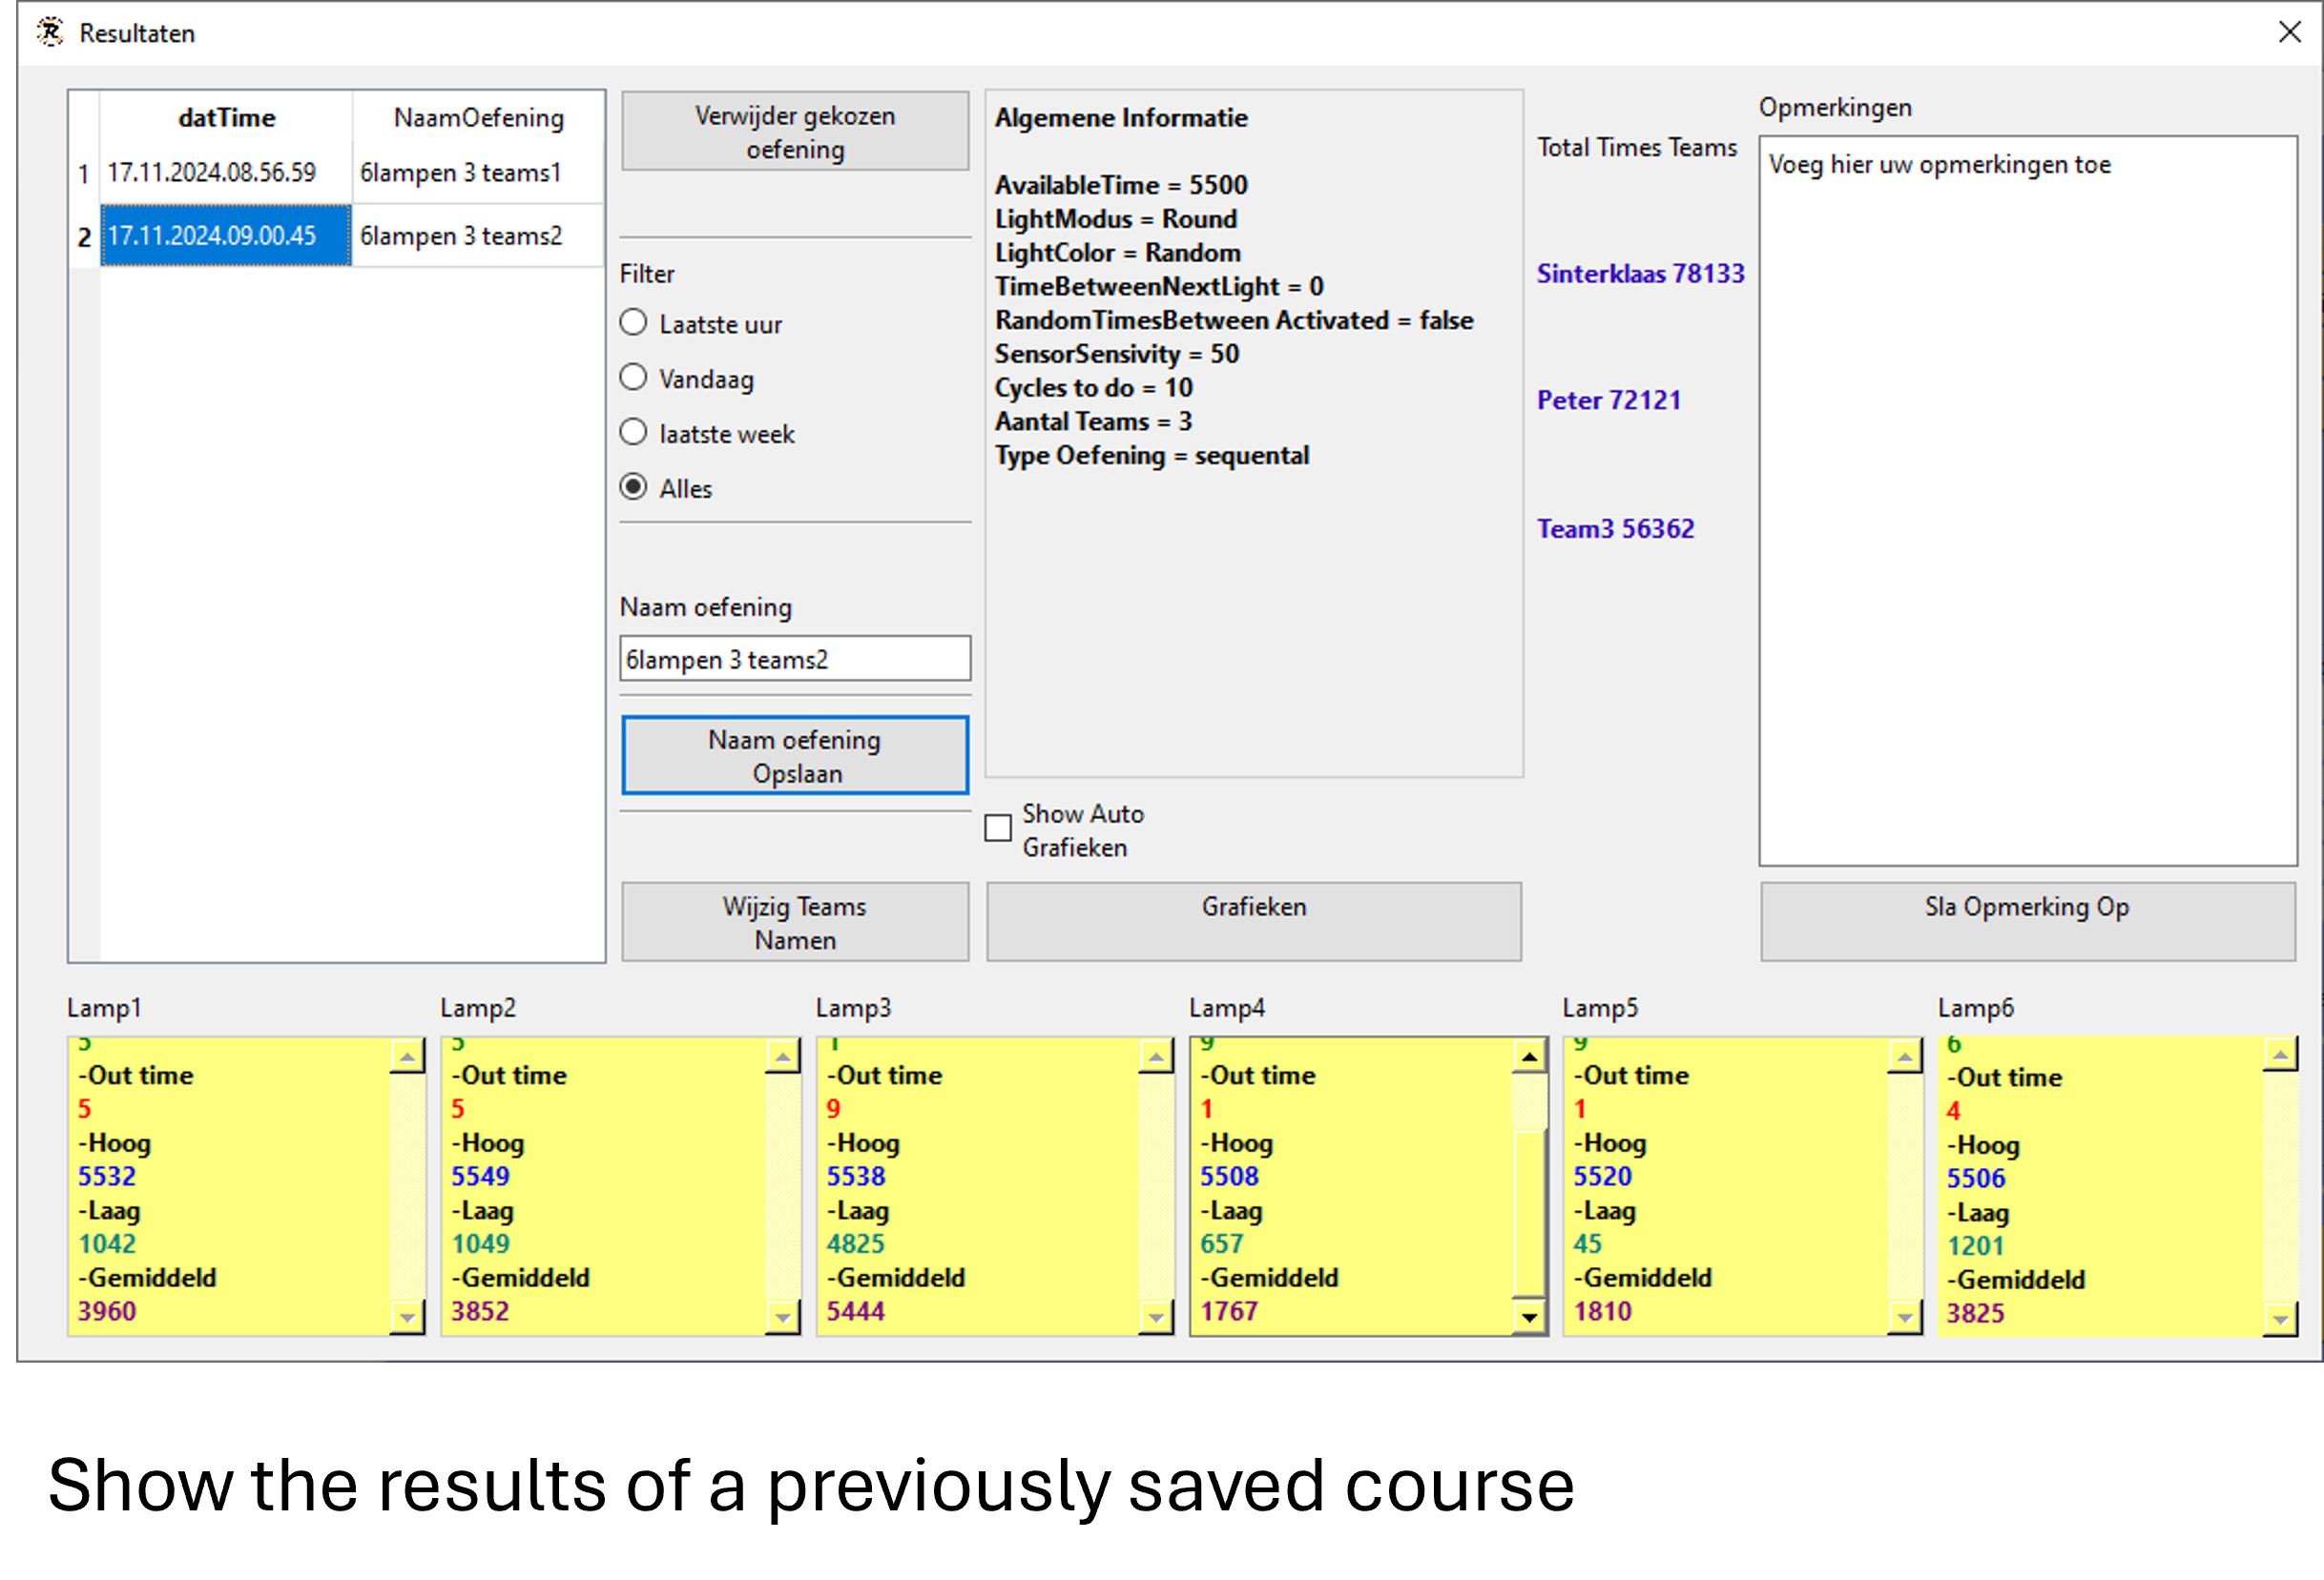Click Lamp3 list scroll-up arrow
The image size is (2324, 1580).
pyautogui.click(x=1155, y=1057)
